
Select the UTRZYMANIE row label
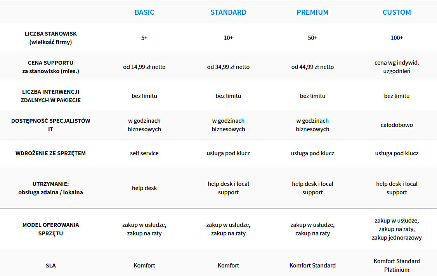click(50, 188)
